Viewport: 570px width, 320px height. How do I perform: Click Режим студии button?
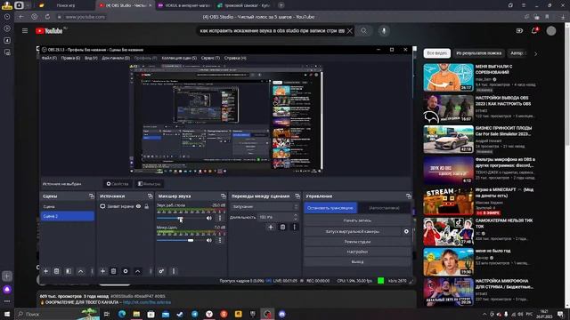357,242
